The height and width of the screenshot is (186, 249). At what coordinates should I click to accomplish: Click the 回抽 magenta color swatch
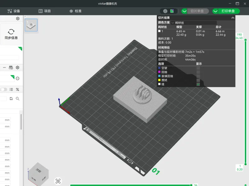pyautogui.click(x=159, y=72)
